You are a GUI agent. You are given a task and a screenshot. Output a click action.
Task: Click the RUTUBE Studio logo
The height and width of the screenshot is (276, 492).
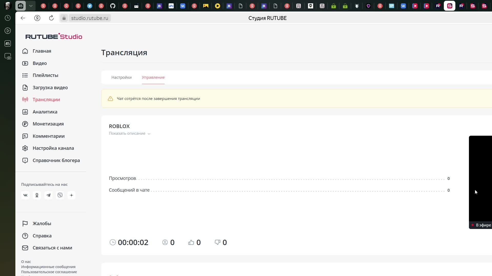coord(54,36)
